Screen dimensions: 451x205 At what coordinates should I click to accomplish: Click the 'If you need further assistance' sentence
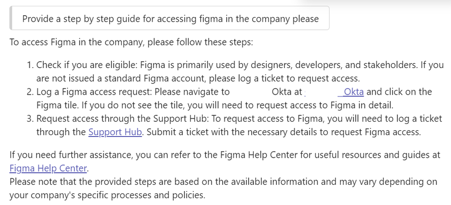point(225,155)
